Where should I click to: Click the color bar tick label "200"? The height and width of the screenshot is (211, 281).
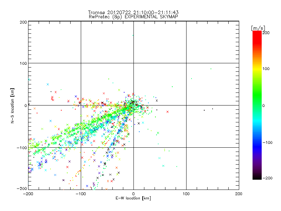[x=266, y=33]
